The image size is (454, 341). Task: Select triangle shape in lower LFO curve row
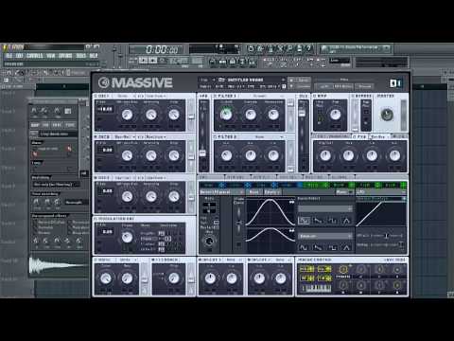coord(346,247)
